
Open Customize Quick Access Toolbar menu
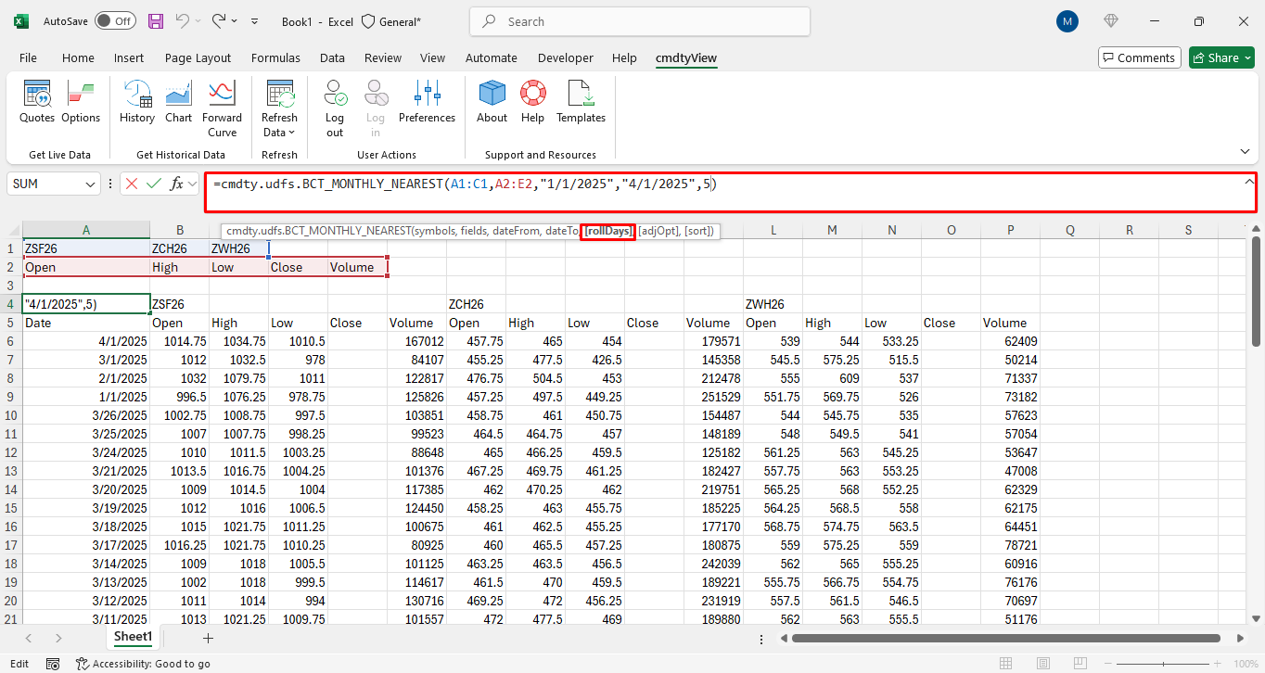click(x=255, y=20)
